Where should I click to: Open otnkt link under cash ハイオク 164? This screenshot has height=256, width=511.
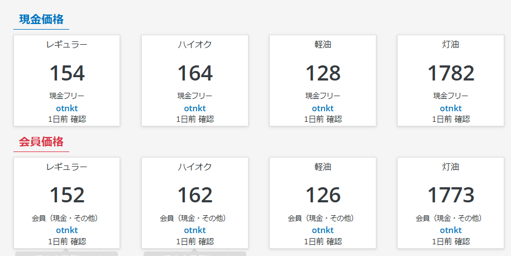[x=194, y=108]
